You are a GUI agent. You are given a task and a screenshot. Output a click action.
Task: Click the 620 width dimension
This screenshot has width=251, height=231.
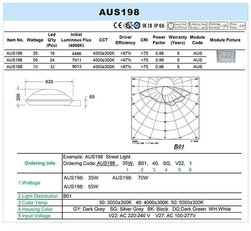click(49, 82)
